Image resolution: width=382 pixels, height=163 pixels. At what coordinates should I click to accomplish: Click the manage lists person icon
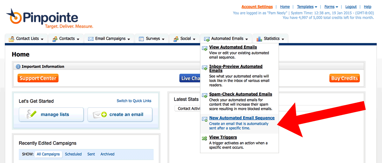coord(32,114)
